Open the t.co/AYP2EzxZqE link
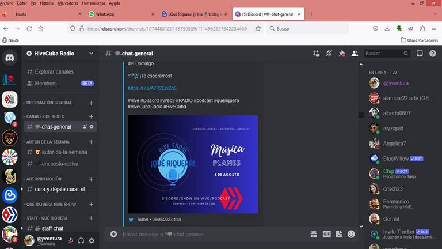 click(x=152, y=88)
